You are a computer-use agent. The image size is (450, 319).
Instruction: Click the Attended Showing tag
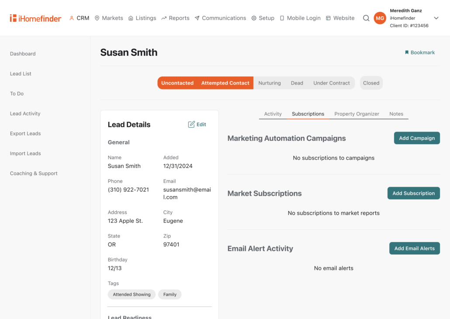(132, 295)
